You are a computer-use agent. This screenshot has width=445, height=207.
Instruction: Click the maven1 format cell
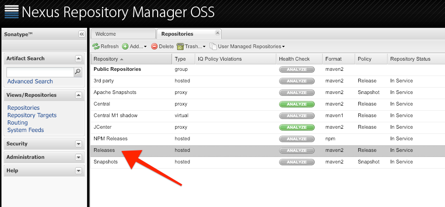click(x=334, y=116)
